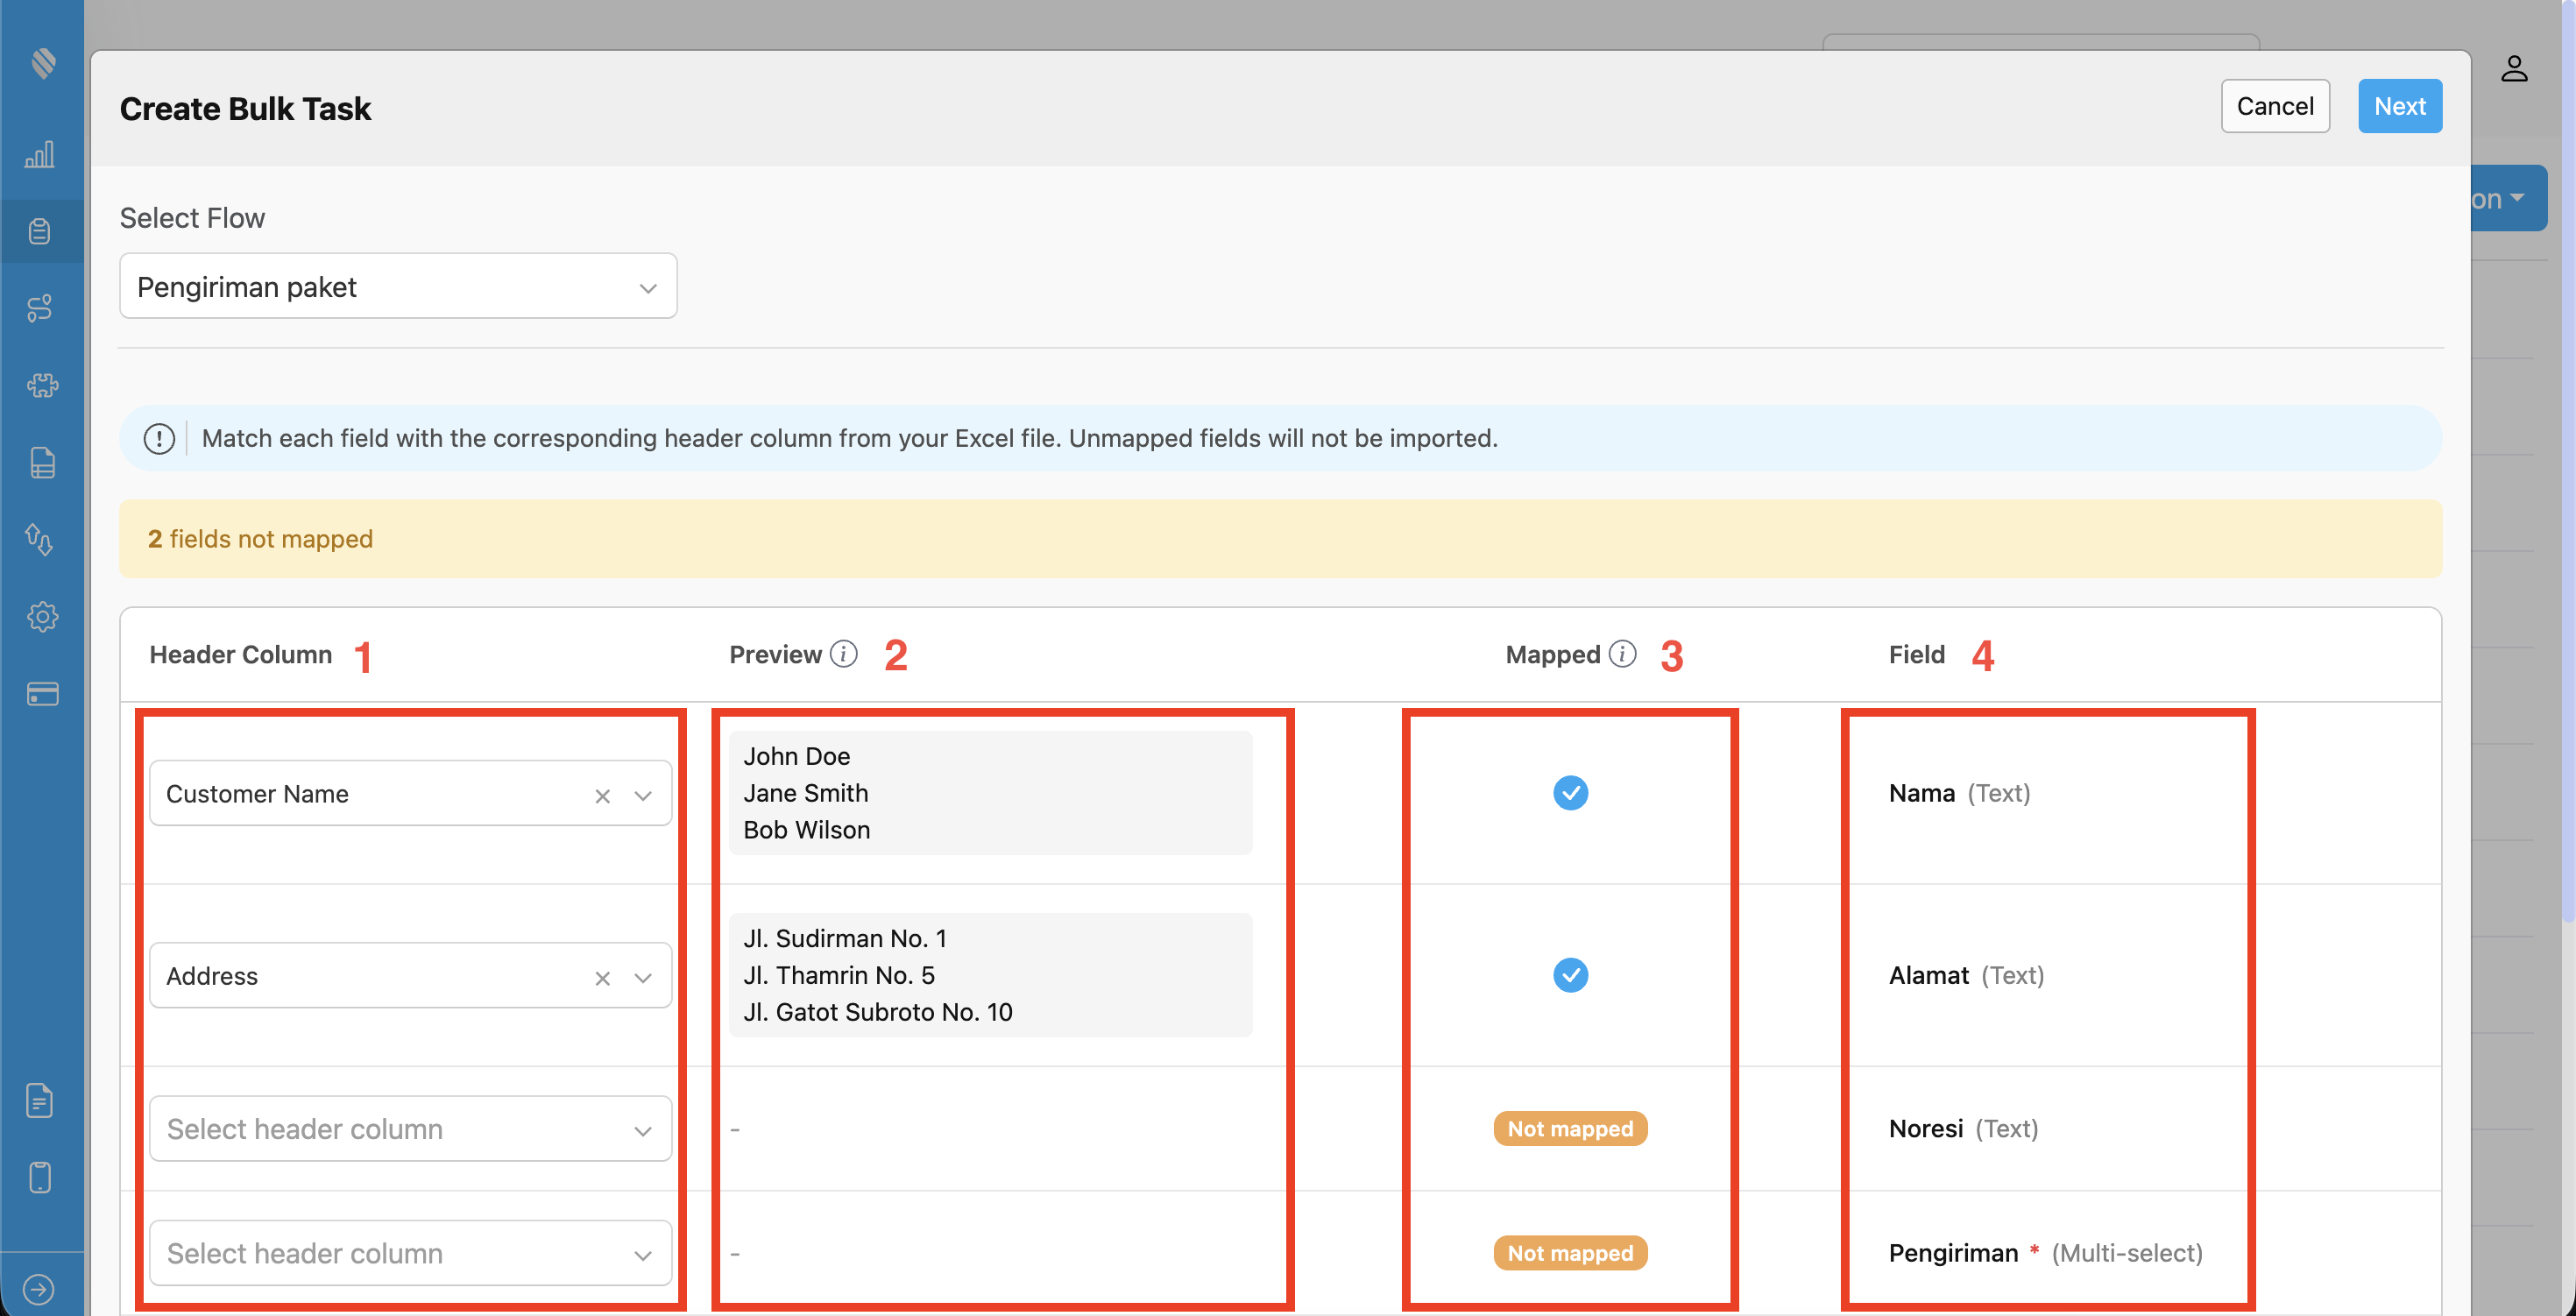
Task: Open Settings via the gear icon
Action: (x=41, y=617)
